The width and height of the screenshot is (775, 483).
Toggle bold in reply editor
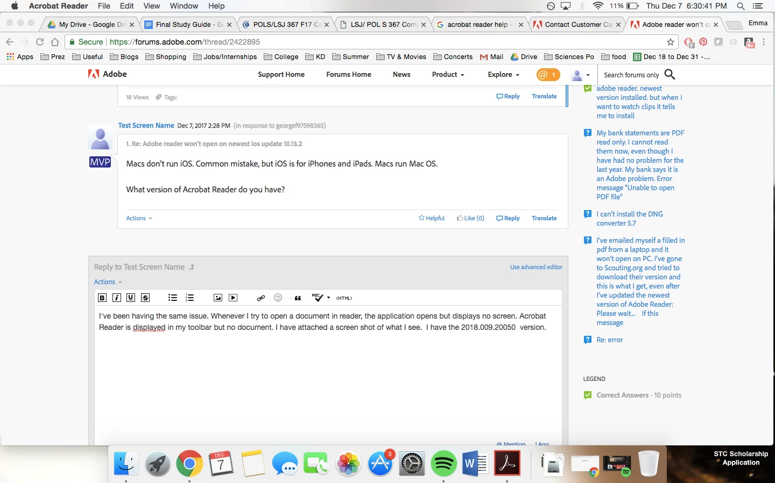tap(102, 298)
